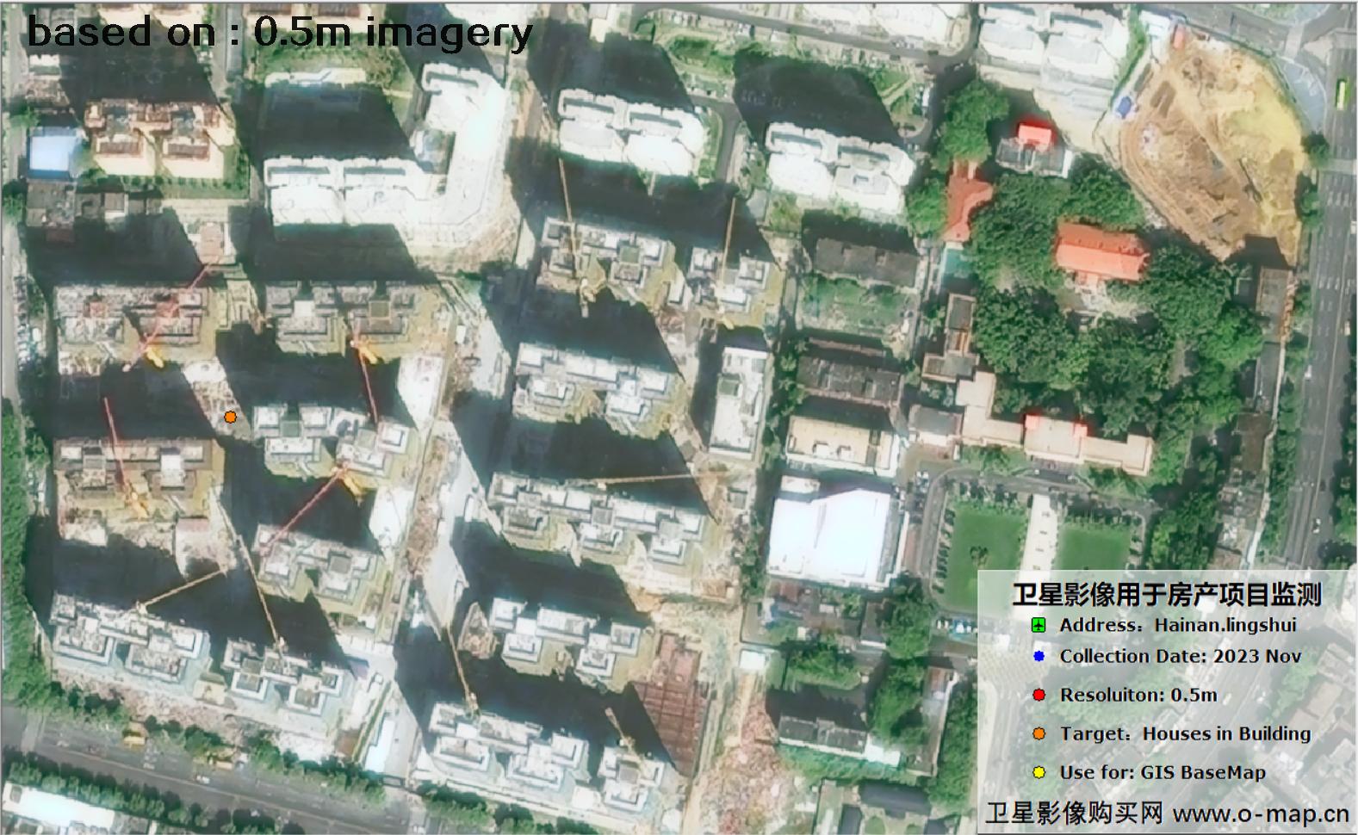This screenshot has height=835, width=1358.
Task: Click the legend title 卫星影像用于房产项目监测
Action: click(1166, 594)
